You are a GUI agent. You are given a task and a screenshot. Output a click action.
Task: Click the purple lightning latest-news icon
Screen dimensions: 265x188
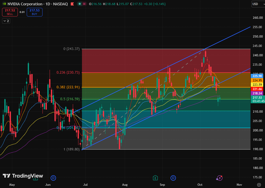(x=219, y=178)
